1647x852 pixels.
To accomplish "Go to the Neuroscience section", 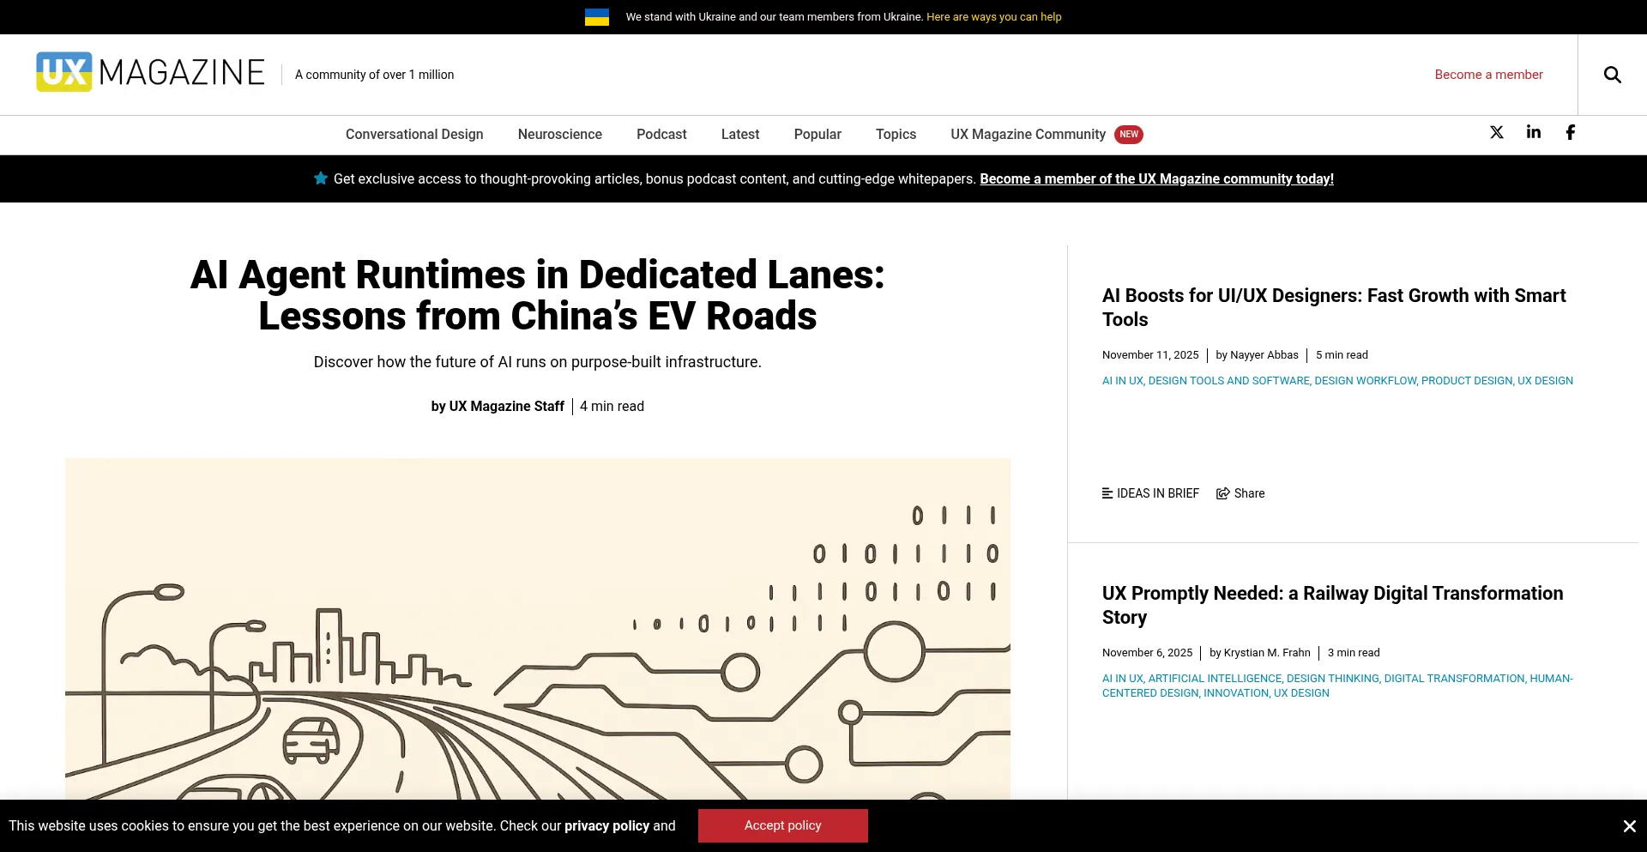I will [x=559, y=135].
